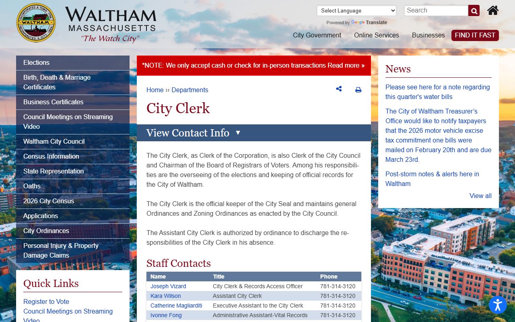
Task: Open the City Government menu
Action: (x=317, y=35)
